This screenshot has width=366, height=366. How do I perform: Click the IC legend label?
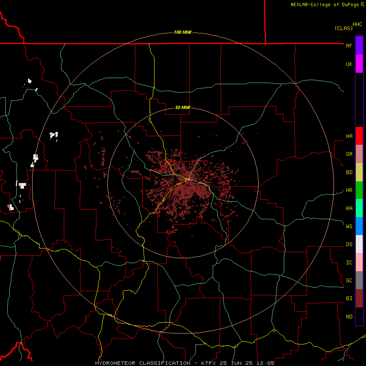coord(349,263)
